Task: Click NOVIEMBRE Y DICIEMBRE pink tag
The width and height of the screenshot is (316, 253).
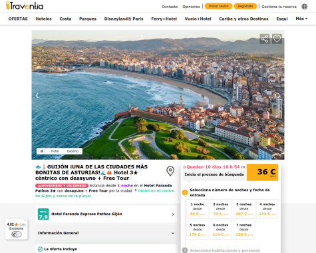Action: click(62, 186)
